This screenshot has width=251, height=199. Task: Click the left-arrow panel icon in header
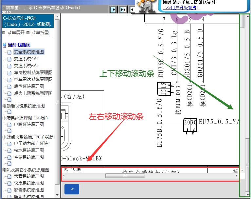[133, 10]
